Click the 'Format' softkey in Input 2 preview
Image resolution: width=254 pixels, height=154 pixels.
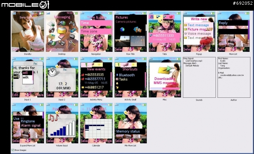coord(72,95)
